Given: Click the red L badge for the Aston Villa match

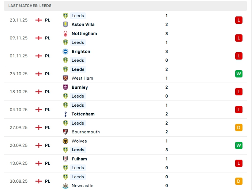Looking at the screenshot, I should click(239, 20).
